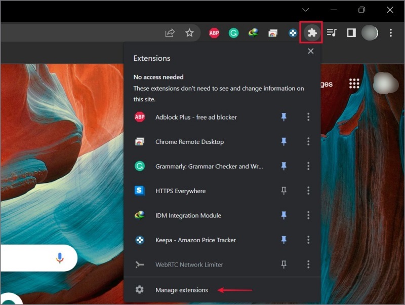Image resolution: width=405 pixels, height=305 pixels.
Task: Click Manage extensions
Action: pos(182,290)
